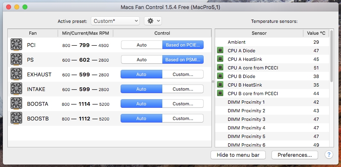Click the CPU A Diode chip icon
Viewport: 341px width, 167px height.
[x=220, y=51]
